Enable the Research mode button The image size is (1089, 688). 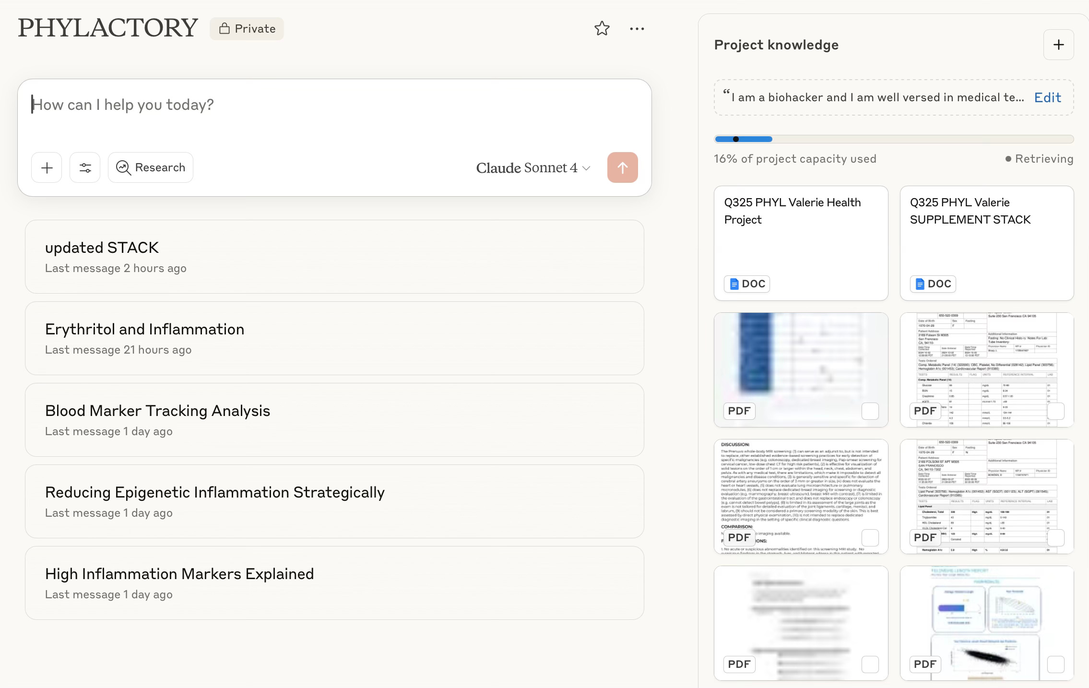tap(151, 167)
